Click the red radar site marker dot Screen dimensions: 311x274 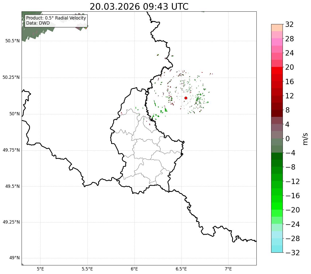(x=186, y=98)
